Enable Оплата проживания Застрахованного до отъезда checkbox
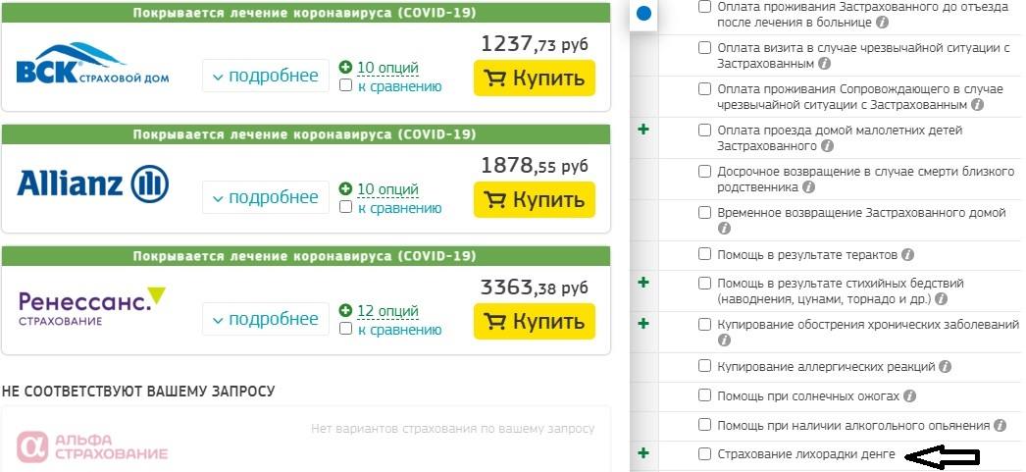 click(704, 7)
